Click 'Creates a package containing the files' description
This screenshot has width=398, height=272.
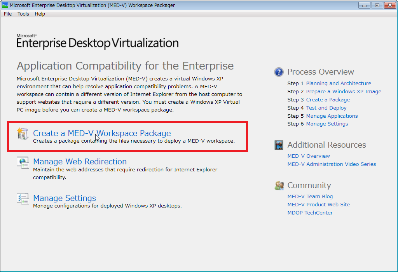point(134,141)
